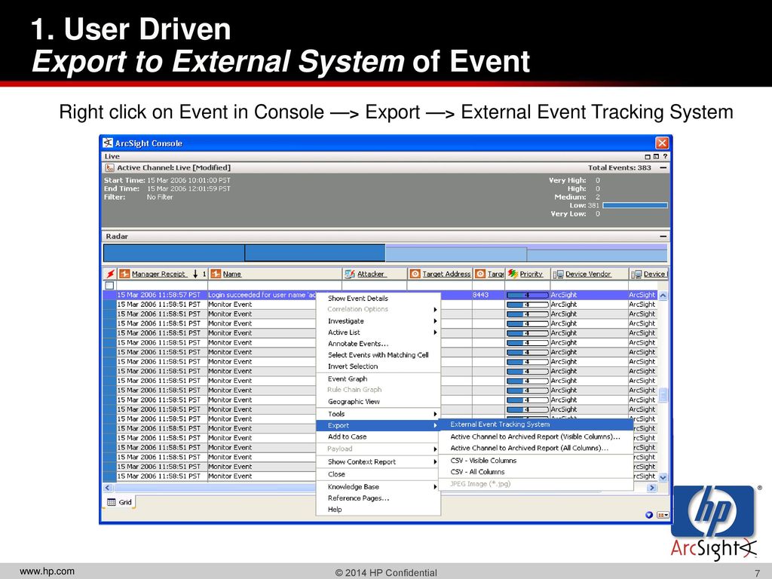Toggle the checkbox under the lightning column
Image resolution: width=772 pixels, height=579 pixels.
coord(110,285)
